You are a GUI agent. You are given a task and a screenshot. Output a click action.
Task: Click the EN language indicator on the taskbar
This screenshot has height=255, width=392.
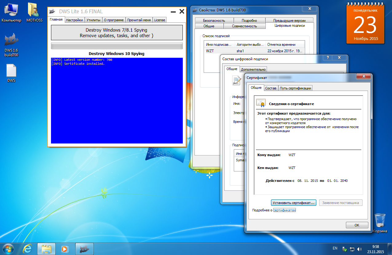click(335, 248)
